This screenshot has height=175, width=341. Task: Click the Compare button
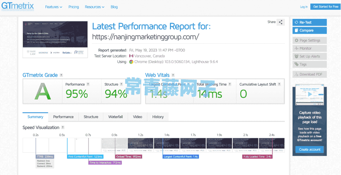(309, 30)
